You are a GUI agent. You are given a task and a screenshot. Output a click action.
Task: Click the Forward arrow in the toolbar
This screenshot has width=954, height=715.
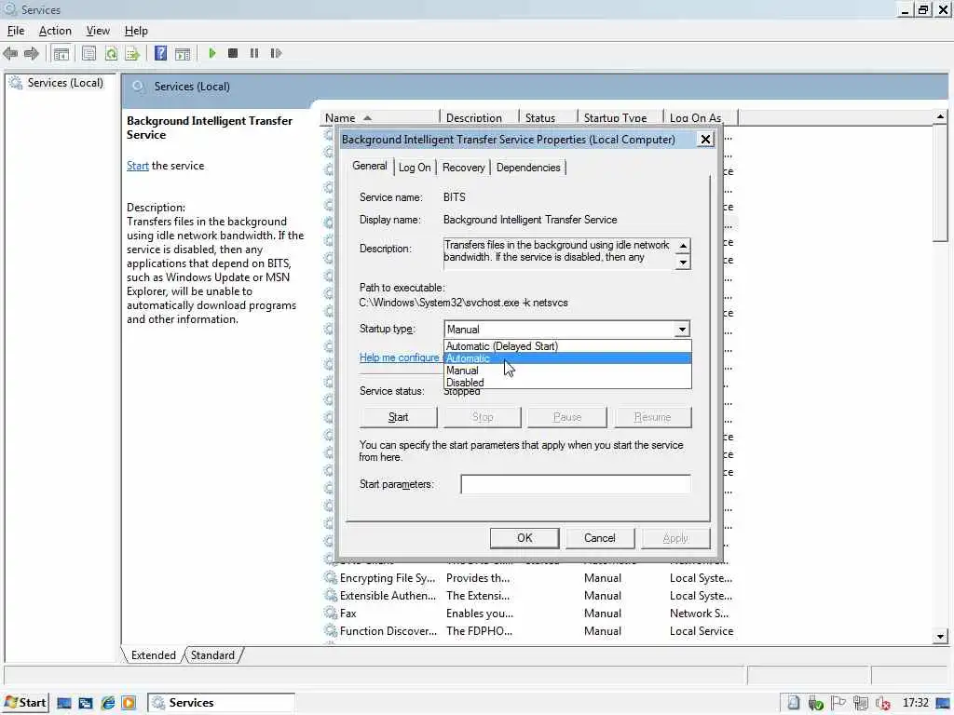point(31,53)
